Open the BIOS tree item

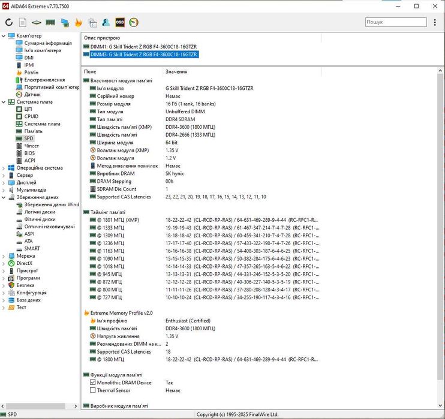point(29,153)
